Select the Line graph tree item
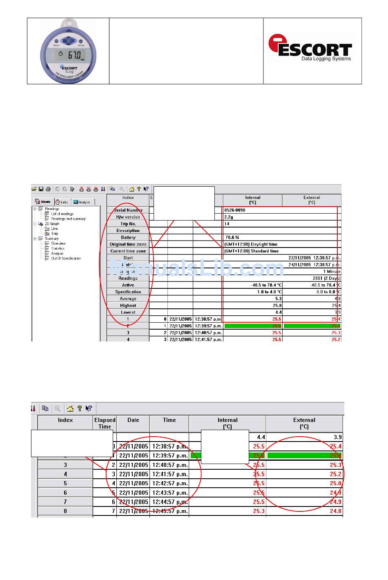The width and height of the screenshot is (388, 580). pyautogui.click(x=54, y=229)
